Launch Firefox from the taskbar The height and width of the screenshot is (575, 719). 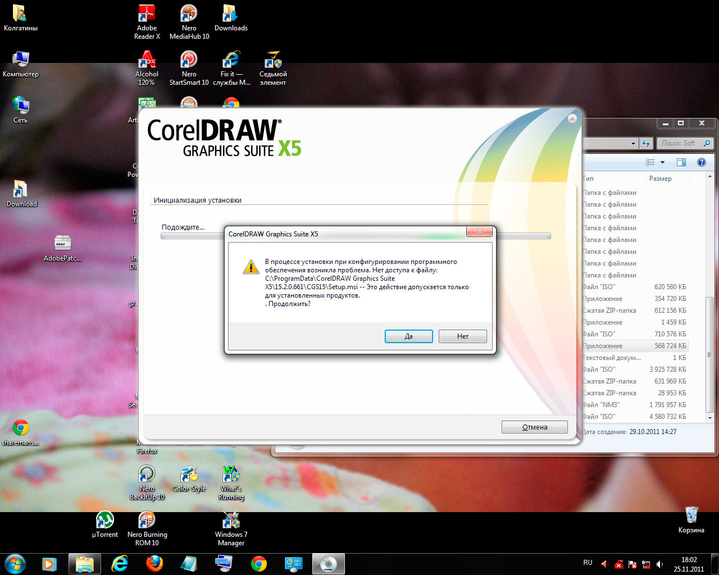click(x=154, y=563)
